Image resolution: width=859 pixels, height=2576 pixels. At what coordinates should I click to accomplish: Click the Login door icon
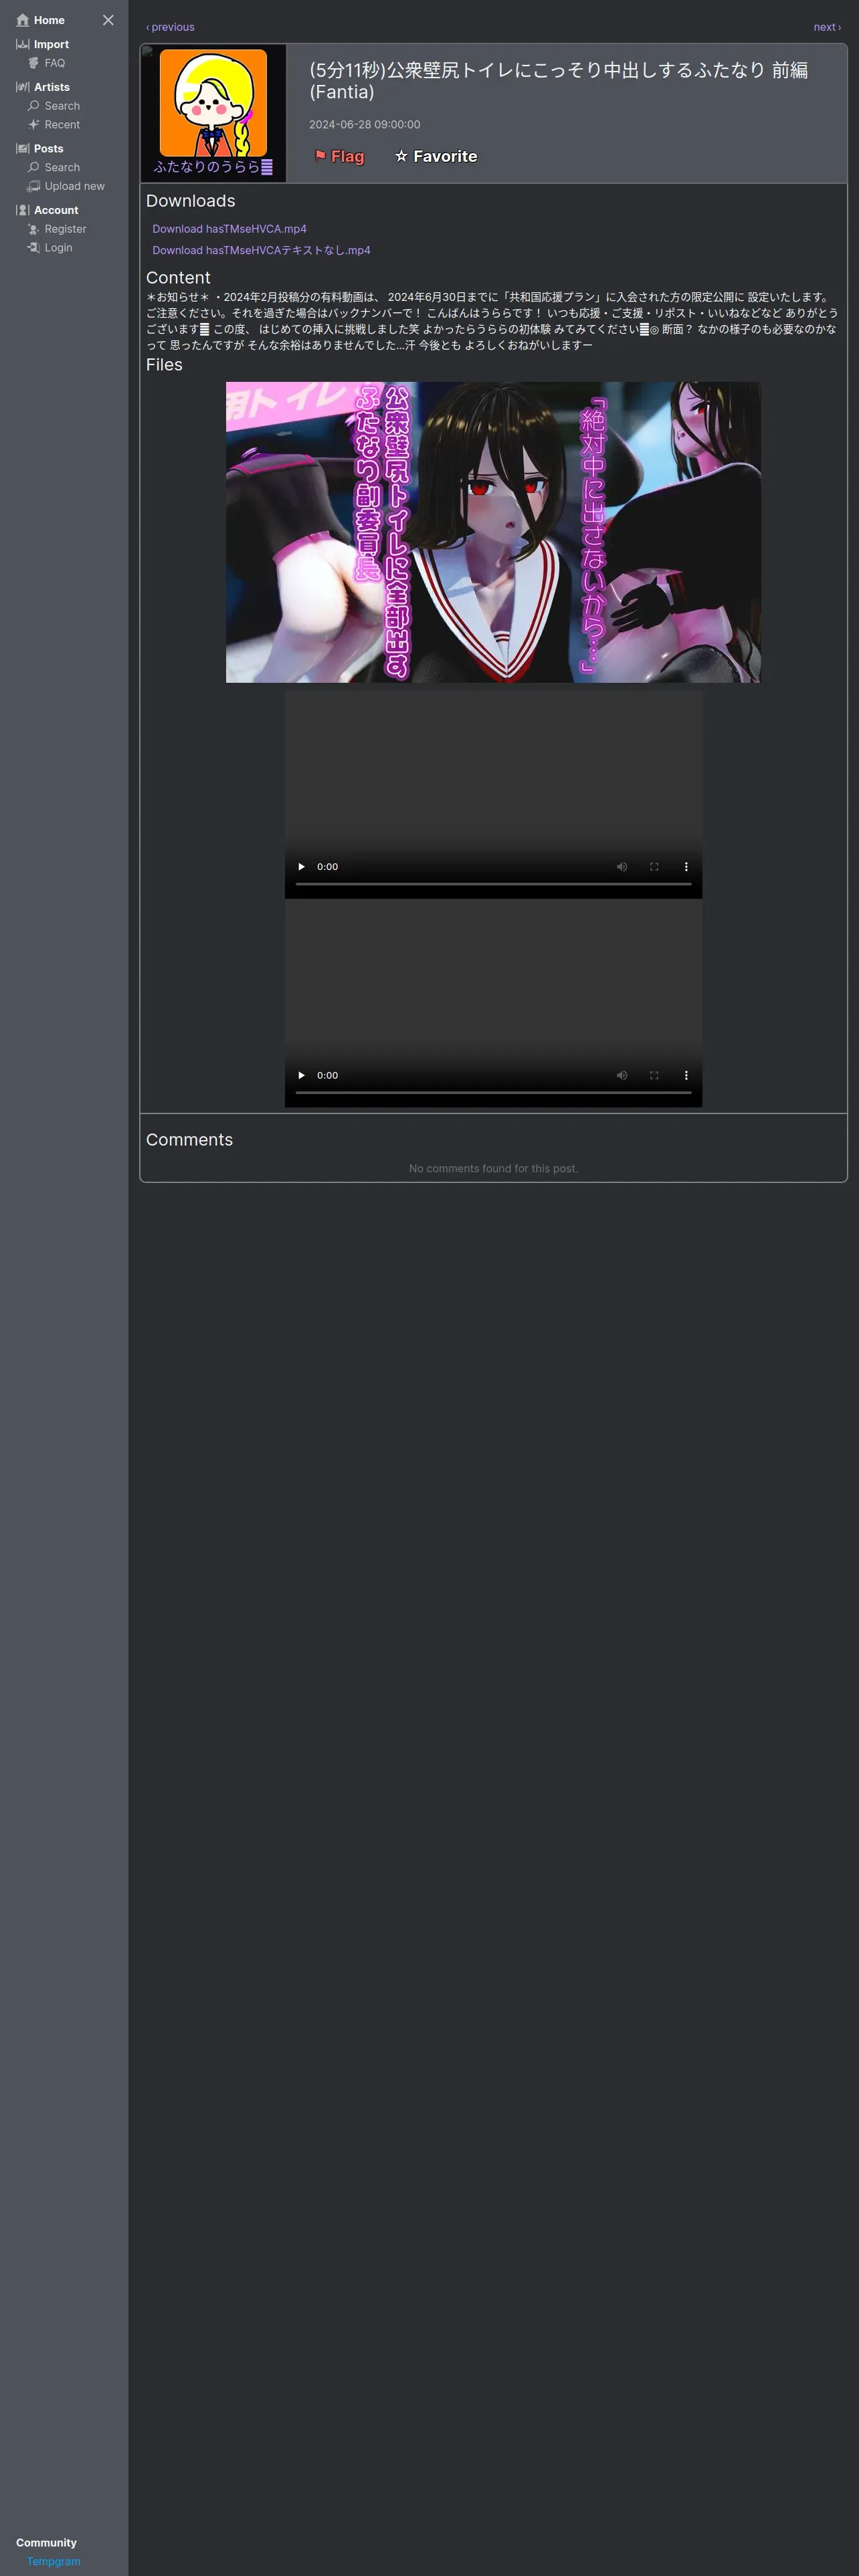pyautogui.click(x=34, y=248)
